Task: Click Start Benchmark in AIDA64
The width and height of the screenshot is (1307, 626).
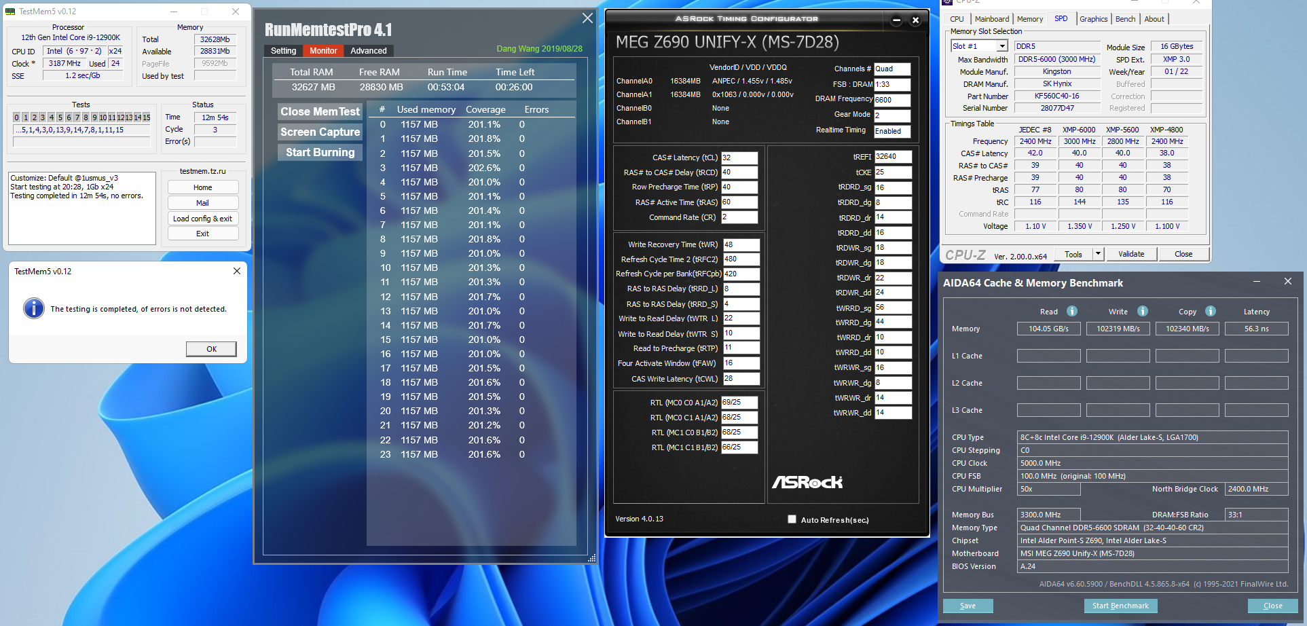Action: (1120, 606)
